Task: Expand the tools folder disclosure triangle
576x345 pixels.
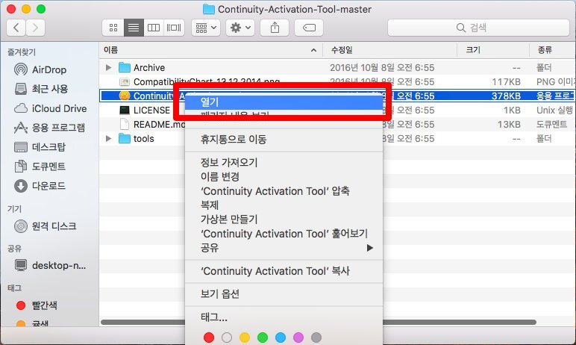Action: [x=108, y=139]
